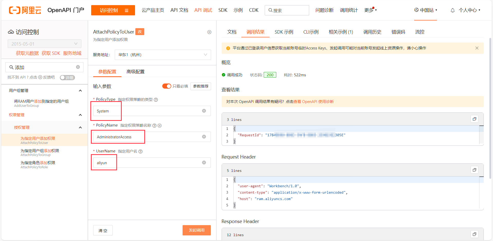Open the 个人中心 dropdown
Screen dimensions: 493x241
tap(469, 10)
